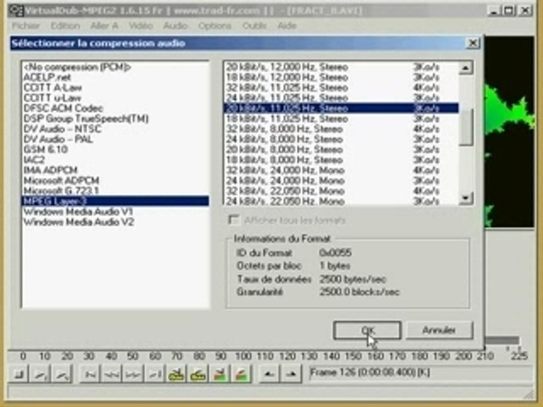Click the format list scroll-down arrow
Viewport: 543px width, 407px height.
click(466, 198)
